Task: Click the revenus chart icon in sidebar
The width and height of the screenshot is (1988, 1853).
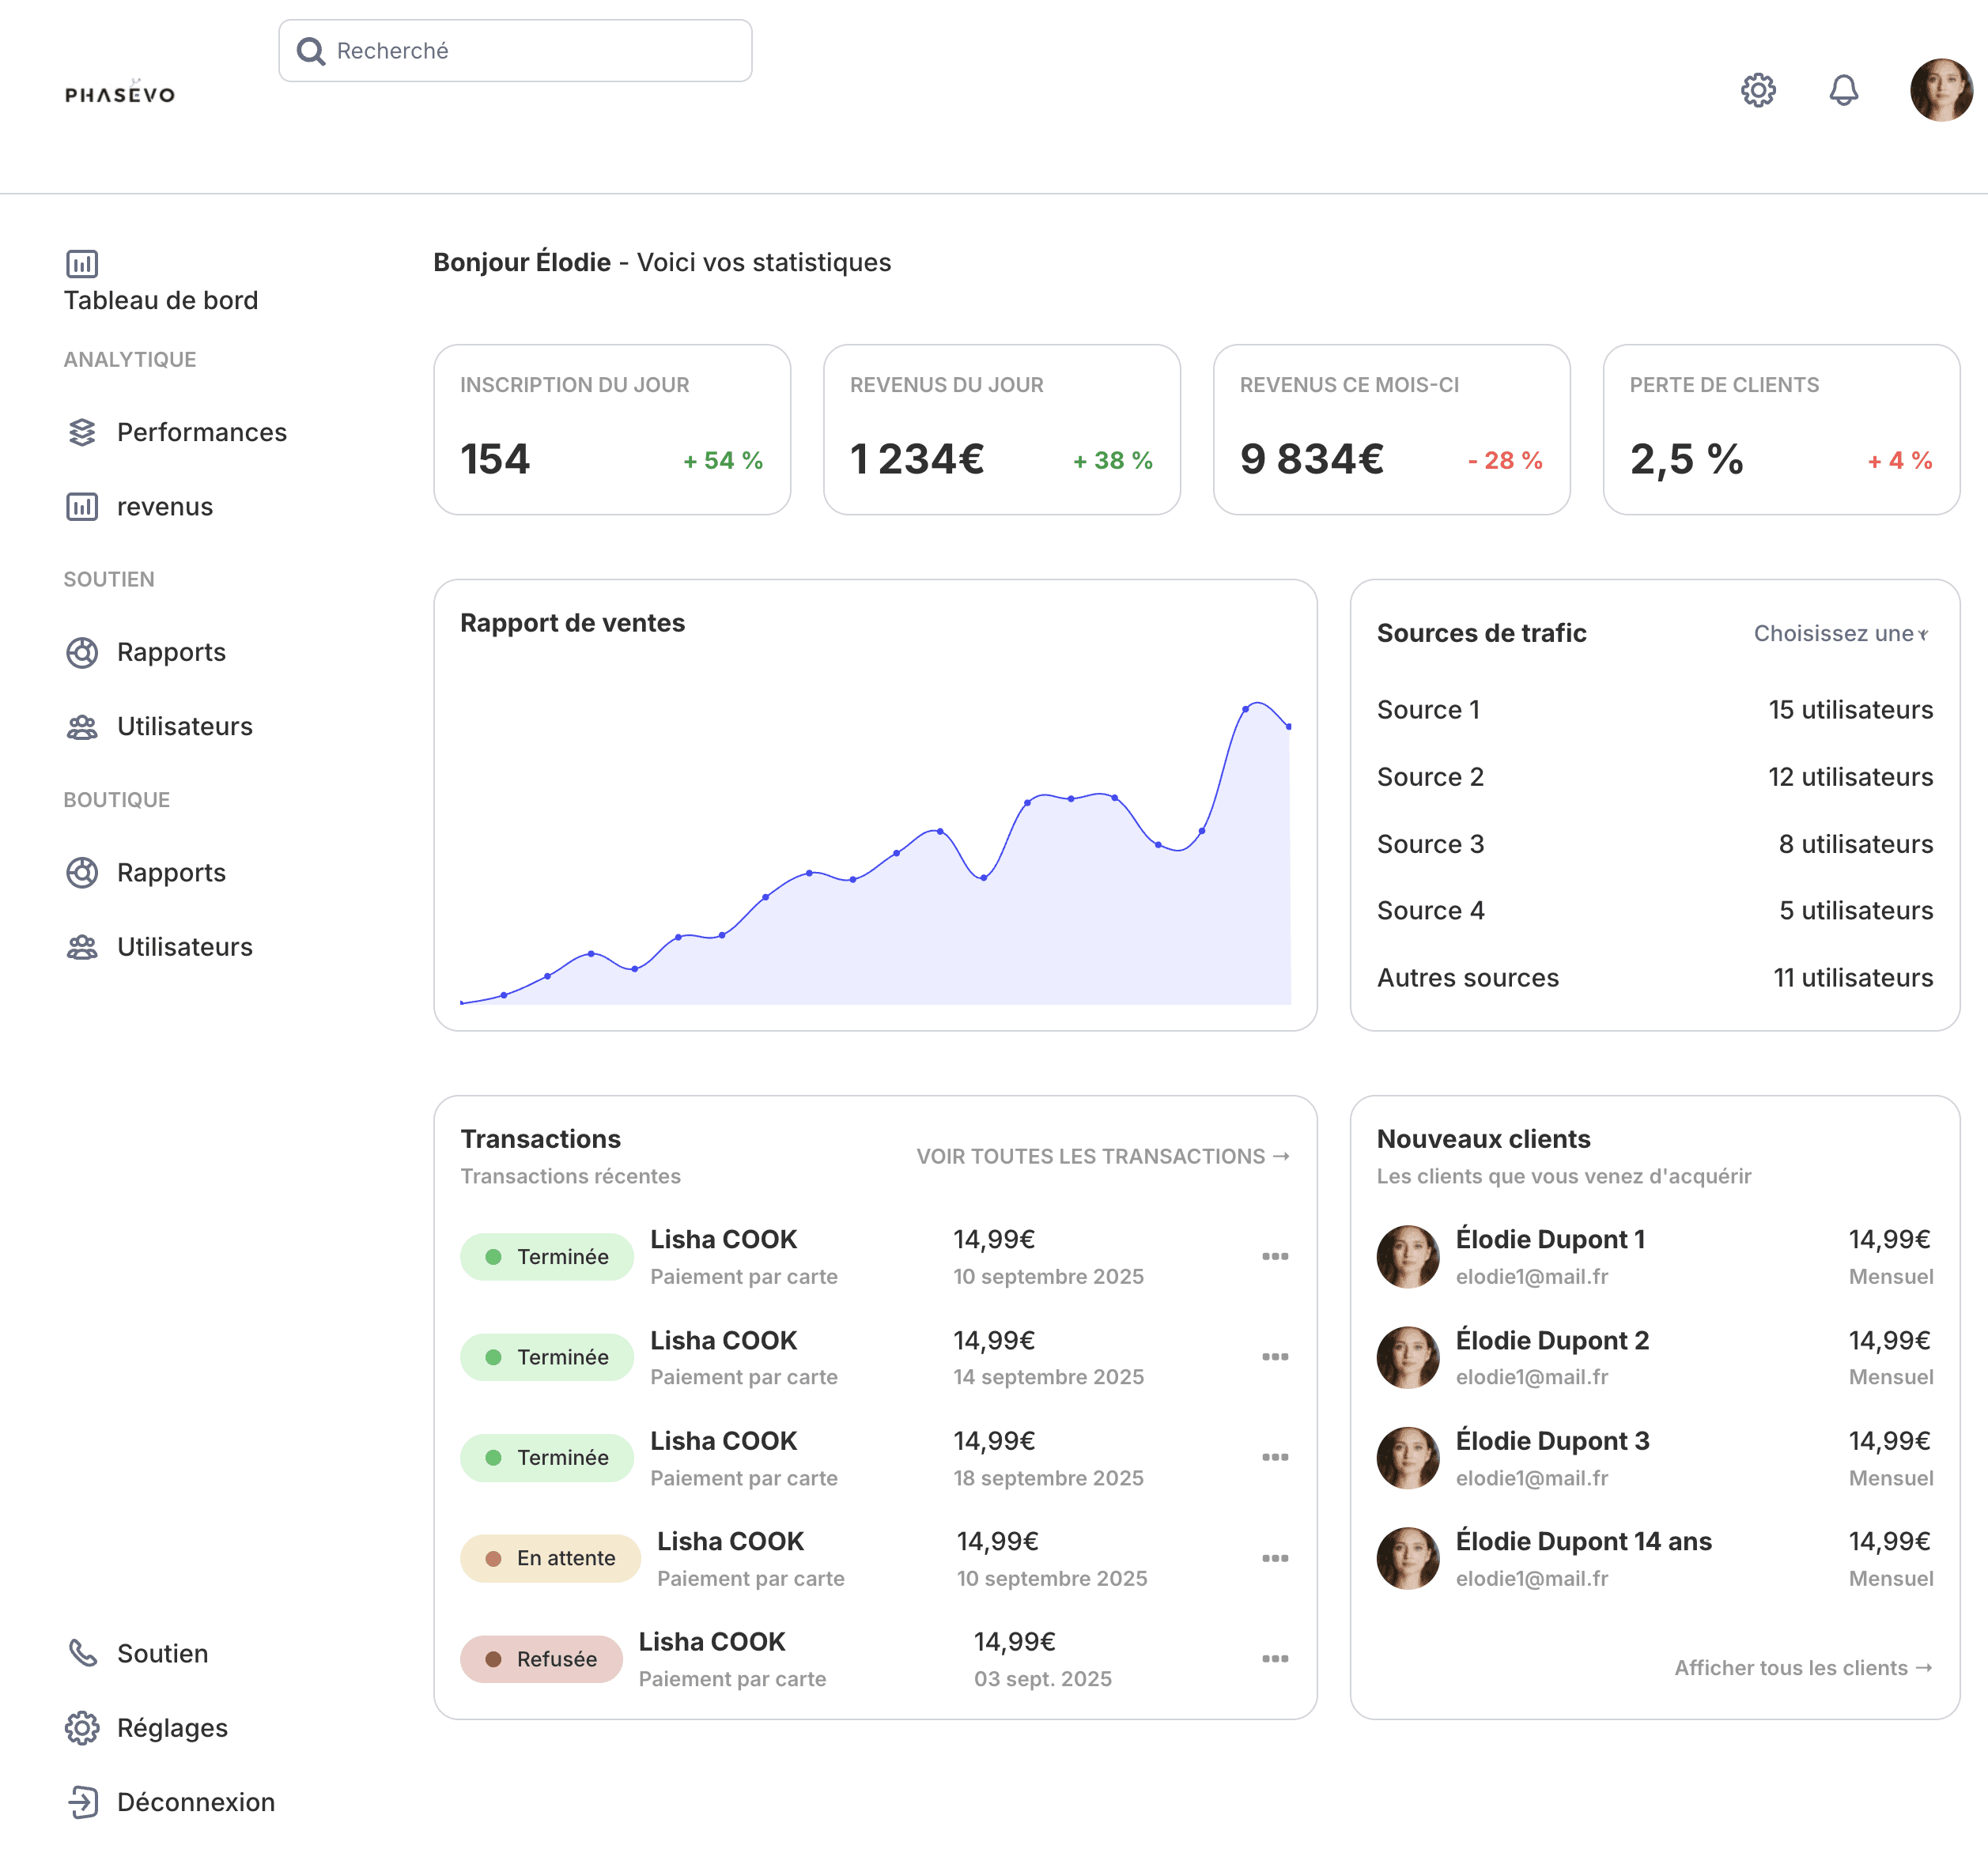Action: coord(82,507)
